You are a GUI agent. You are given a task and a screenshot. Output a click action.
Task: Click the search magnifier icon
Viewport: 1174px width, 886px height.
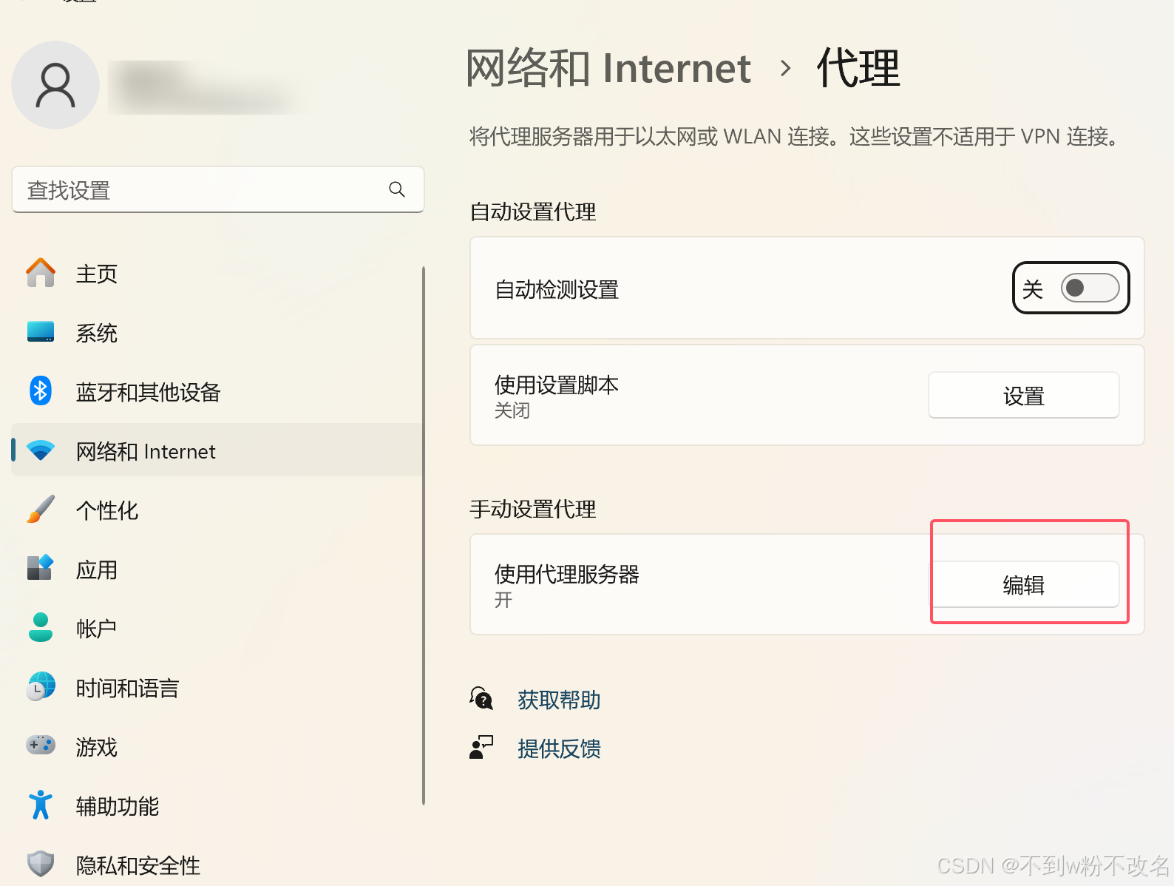click(x=397, y=189)
